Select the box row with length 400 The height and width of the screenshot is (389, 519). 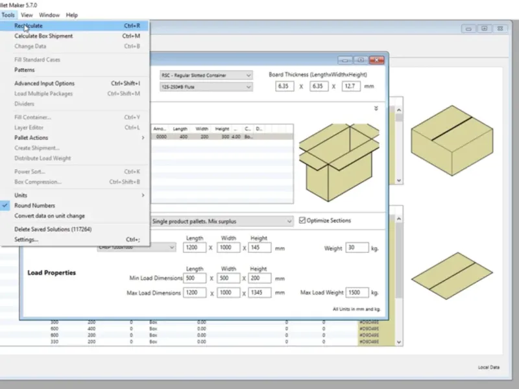coord(222,137)
